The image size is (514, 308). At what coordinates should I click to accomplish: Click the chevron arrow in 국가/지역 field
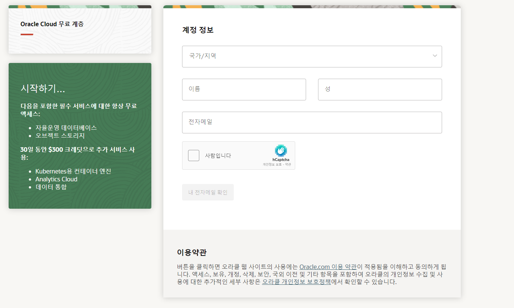pos(435,56)
